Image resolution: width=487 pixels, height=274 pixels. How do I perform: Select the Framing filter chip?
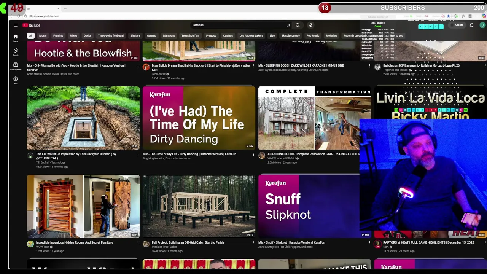[x=58, y=36]
